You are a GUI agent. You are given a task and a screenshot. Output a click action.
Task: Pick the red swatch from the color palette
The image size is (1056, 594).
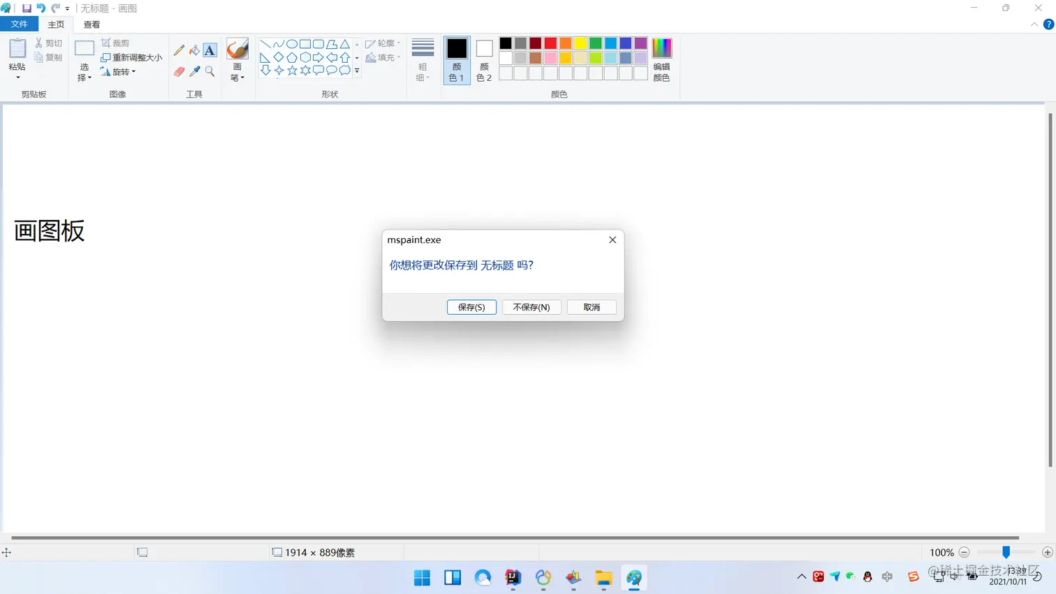(x=551, y=43)
